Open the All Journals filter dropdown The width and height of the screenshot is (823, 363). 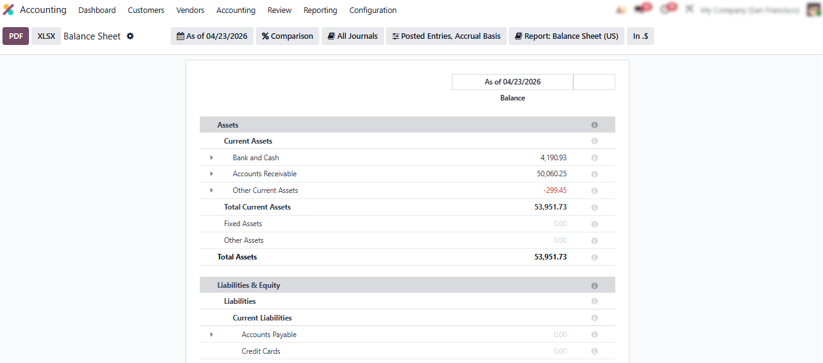(x=353, y=36)
